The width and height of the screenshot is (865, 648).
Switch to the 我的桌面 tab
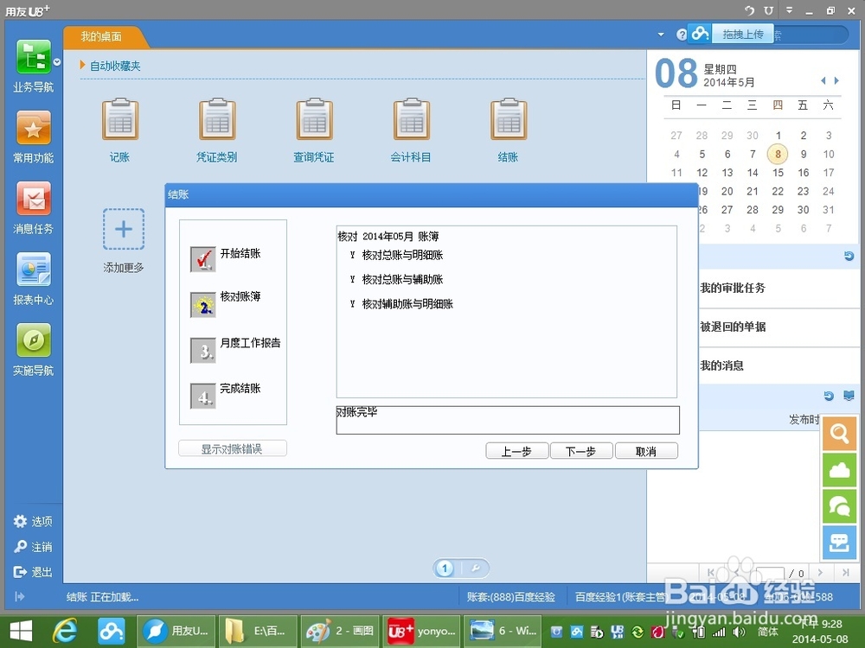(103, 37)
